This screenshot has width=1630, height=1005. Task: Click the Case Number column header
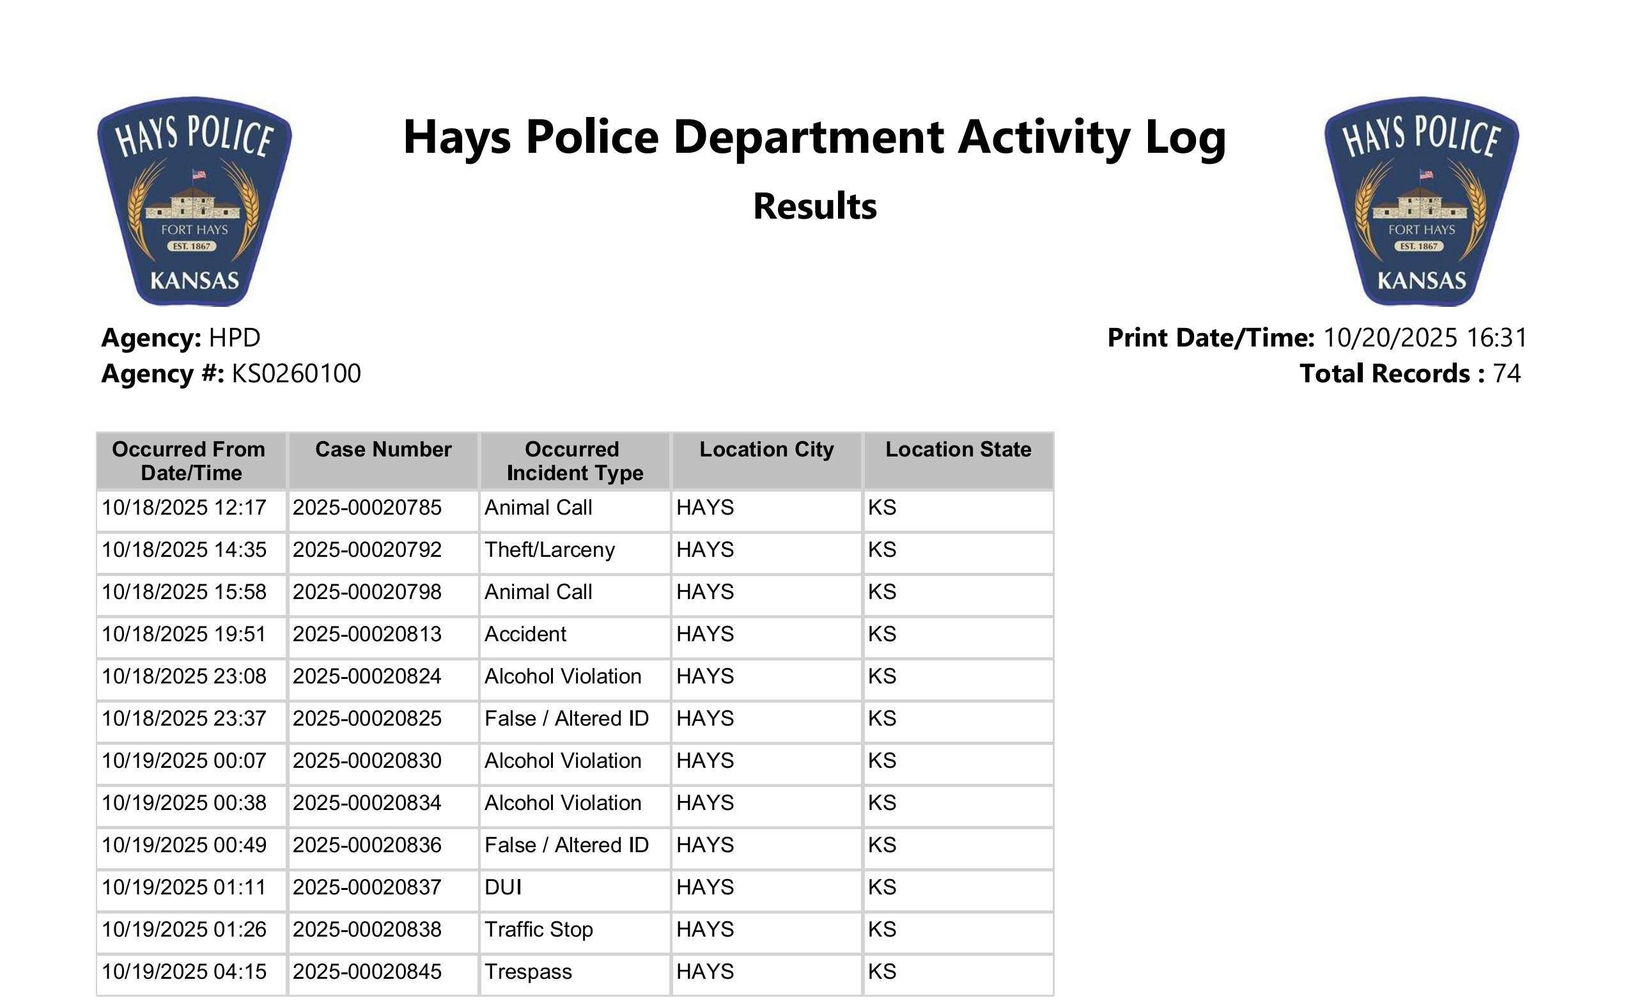pos(383,450)
